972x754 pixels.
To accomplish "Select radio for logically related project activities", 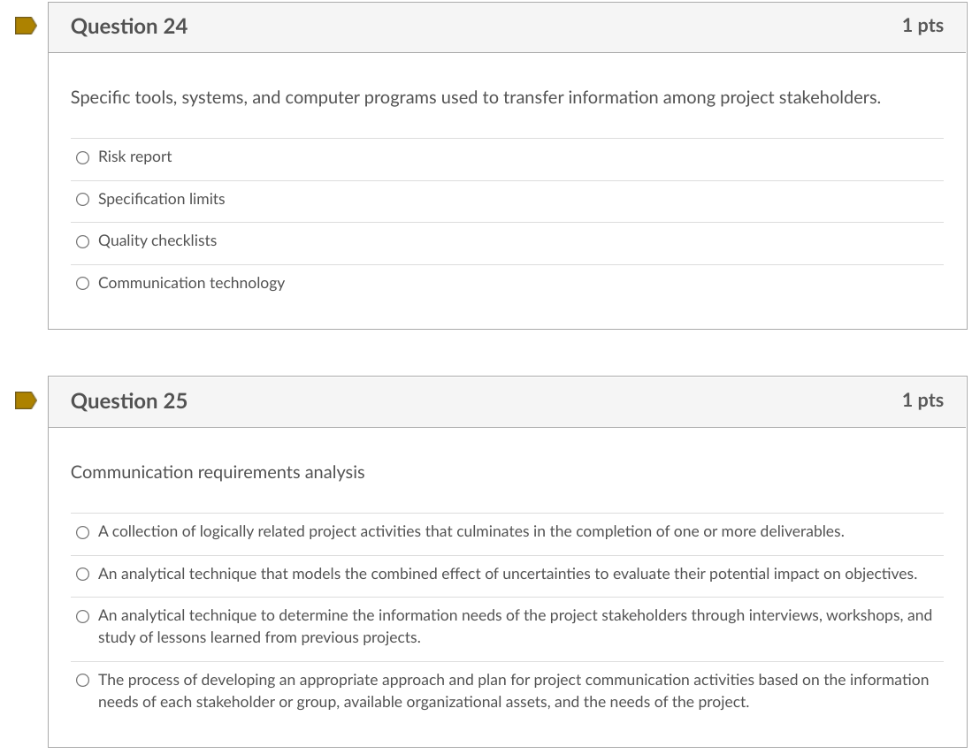I will 82,532.
